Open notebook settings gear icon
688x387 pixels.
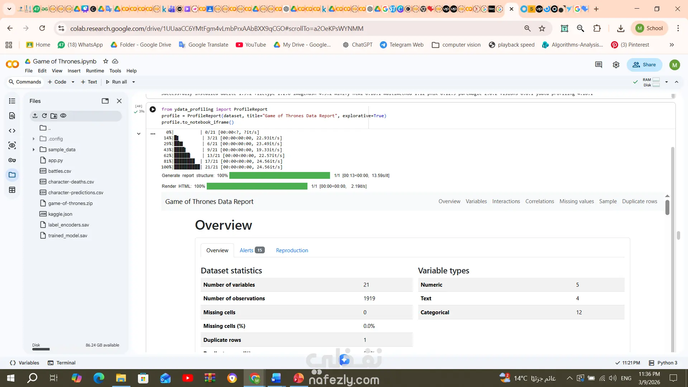616,65
